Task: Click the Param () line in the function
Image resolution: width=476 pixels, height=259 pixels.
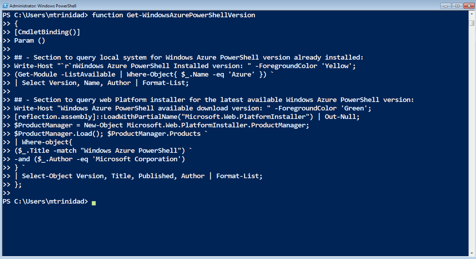Action: [30, 41]
